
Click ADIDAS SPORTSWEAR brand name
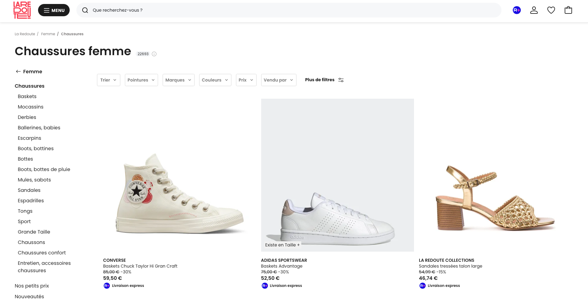pos(284,260)
